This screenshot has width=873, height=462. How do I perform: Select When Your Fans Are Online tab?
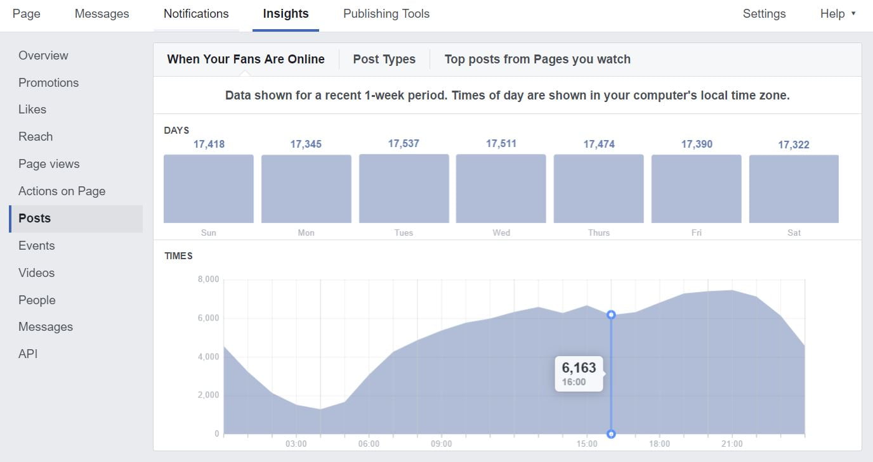coord(246,60)
